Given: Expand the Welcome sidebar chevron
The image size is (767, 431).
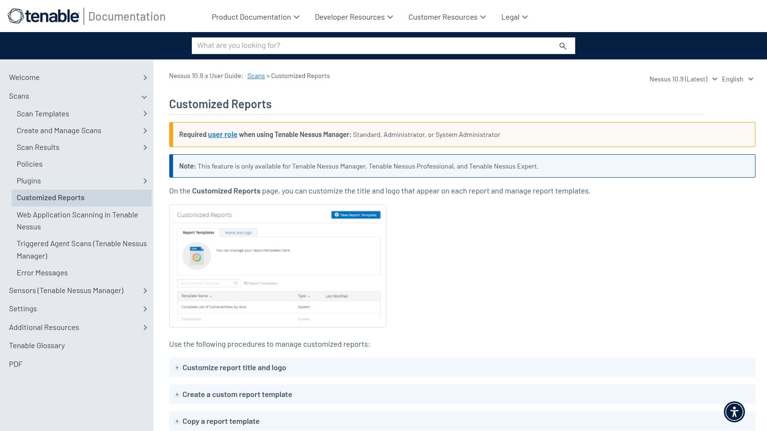Looking at the screenshot, I should click(x=145, y=78).
